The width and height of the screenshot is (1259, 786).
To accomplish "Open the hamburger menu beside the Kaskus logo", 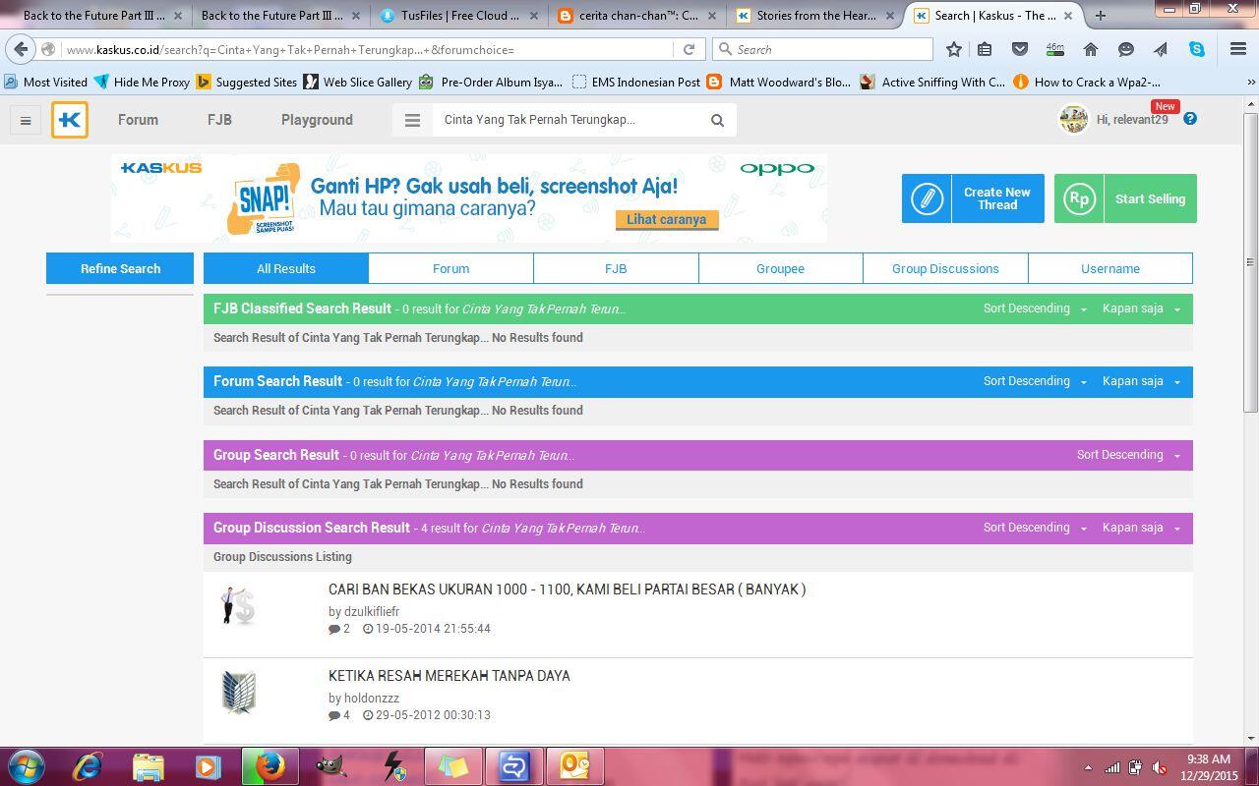I will pos(26,120).
